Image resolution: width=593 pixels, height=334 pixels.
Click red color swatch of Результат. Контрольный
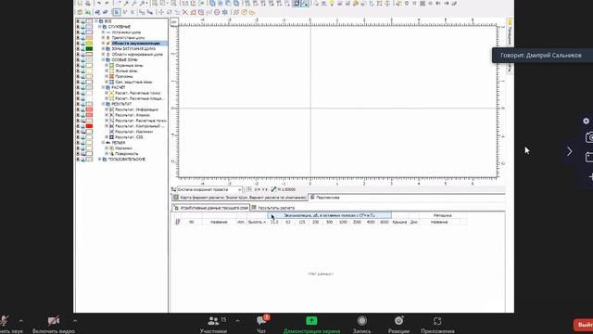pyautogui.click(x=89, y=126)
